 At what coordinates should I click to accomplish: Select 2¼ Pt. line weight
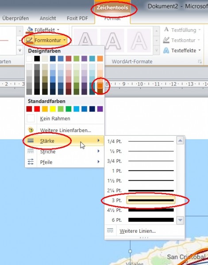141,190
